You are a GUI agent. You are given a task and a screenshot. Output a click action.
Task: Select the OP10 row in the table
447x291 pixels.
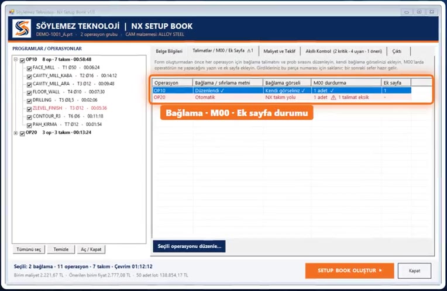281,91
